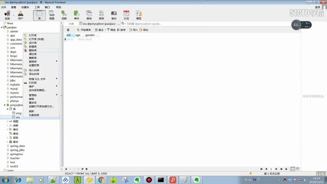Open the Connection (连接) toolbar icon
The height and width of the screenshot is (184, 327).
pos(7,15)
